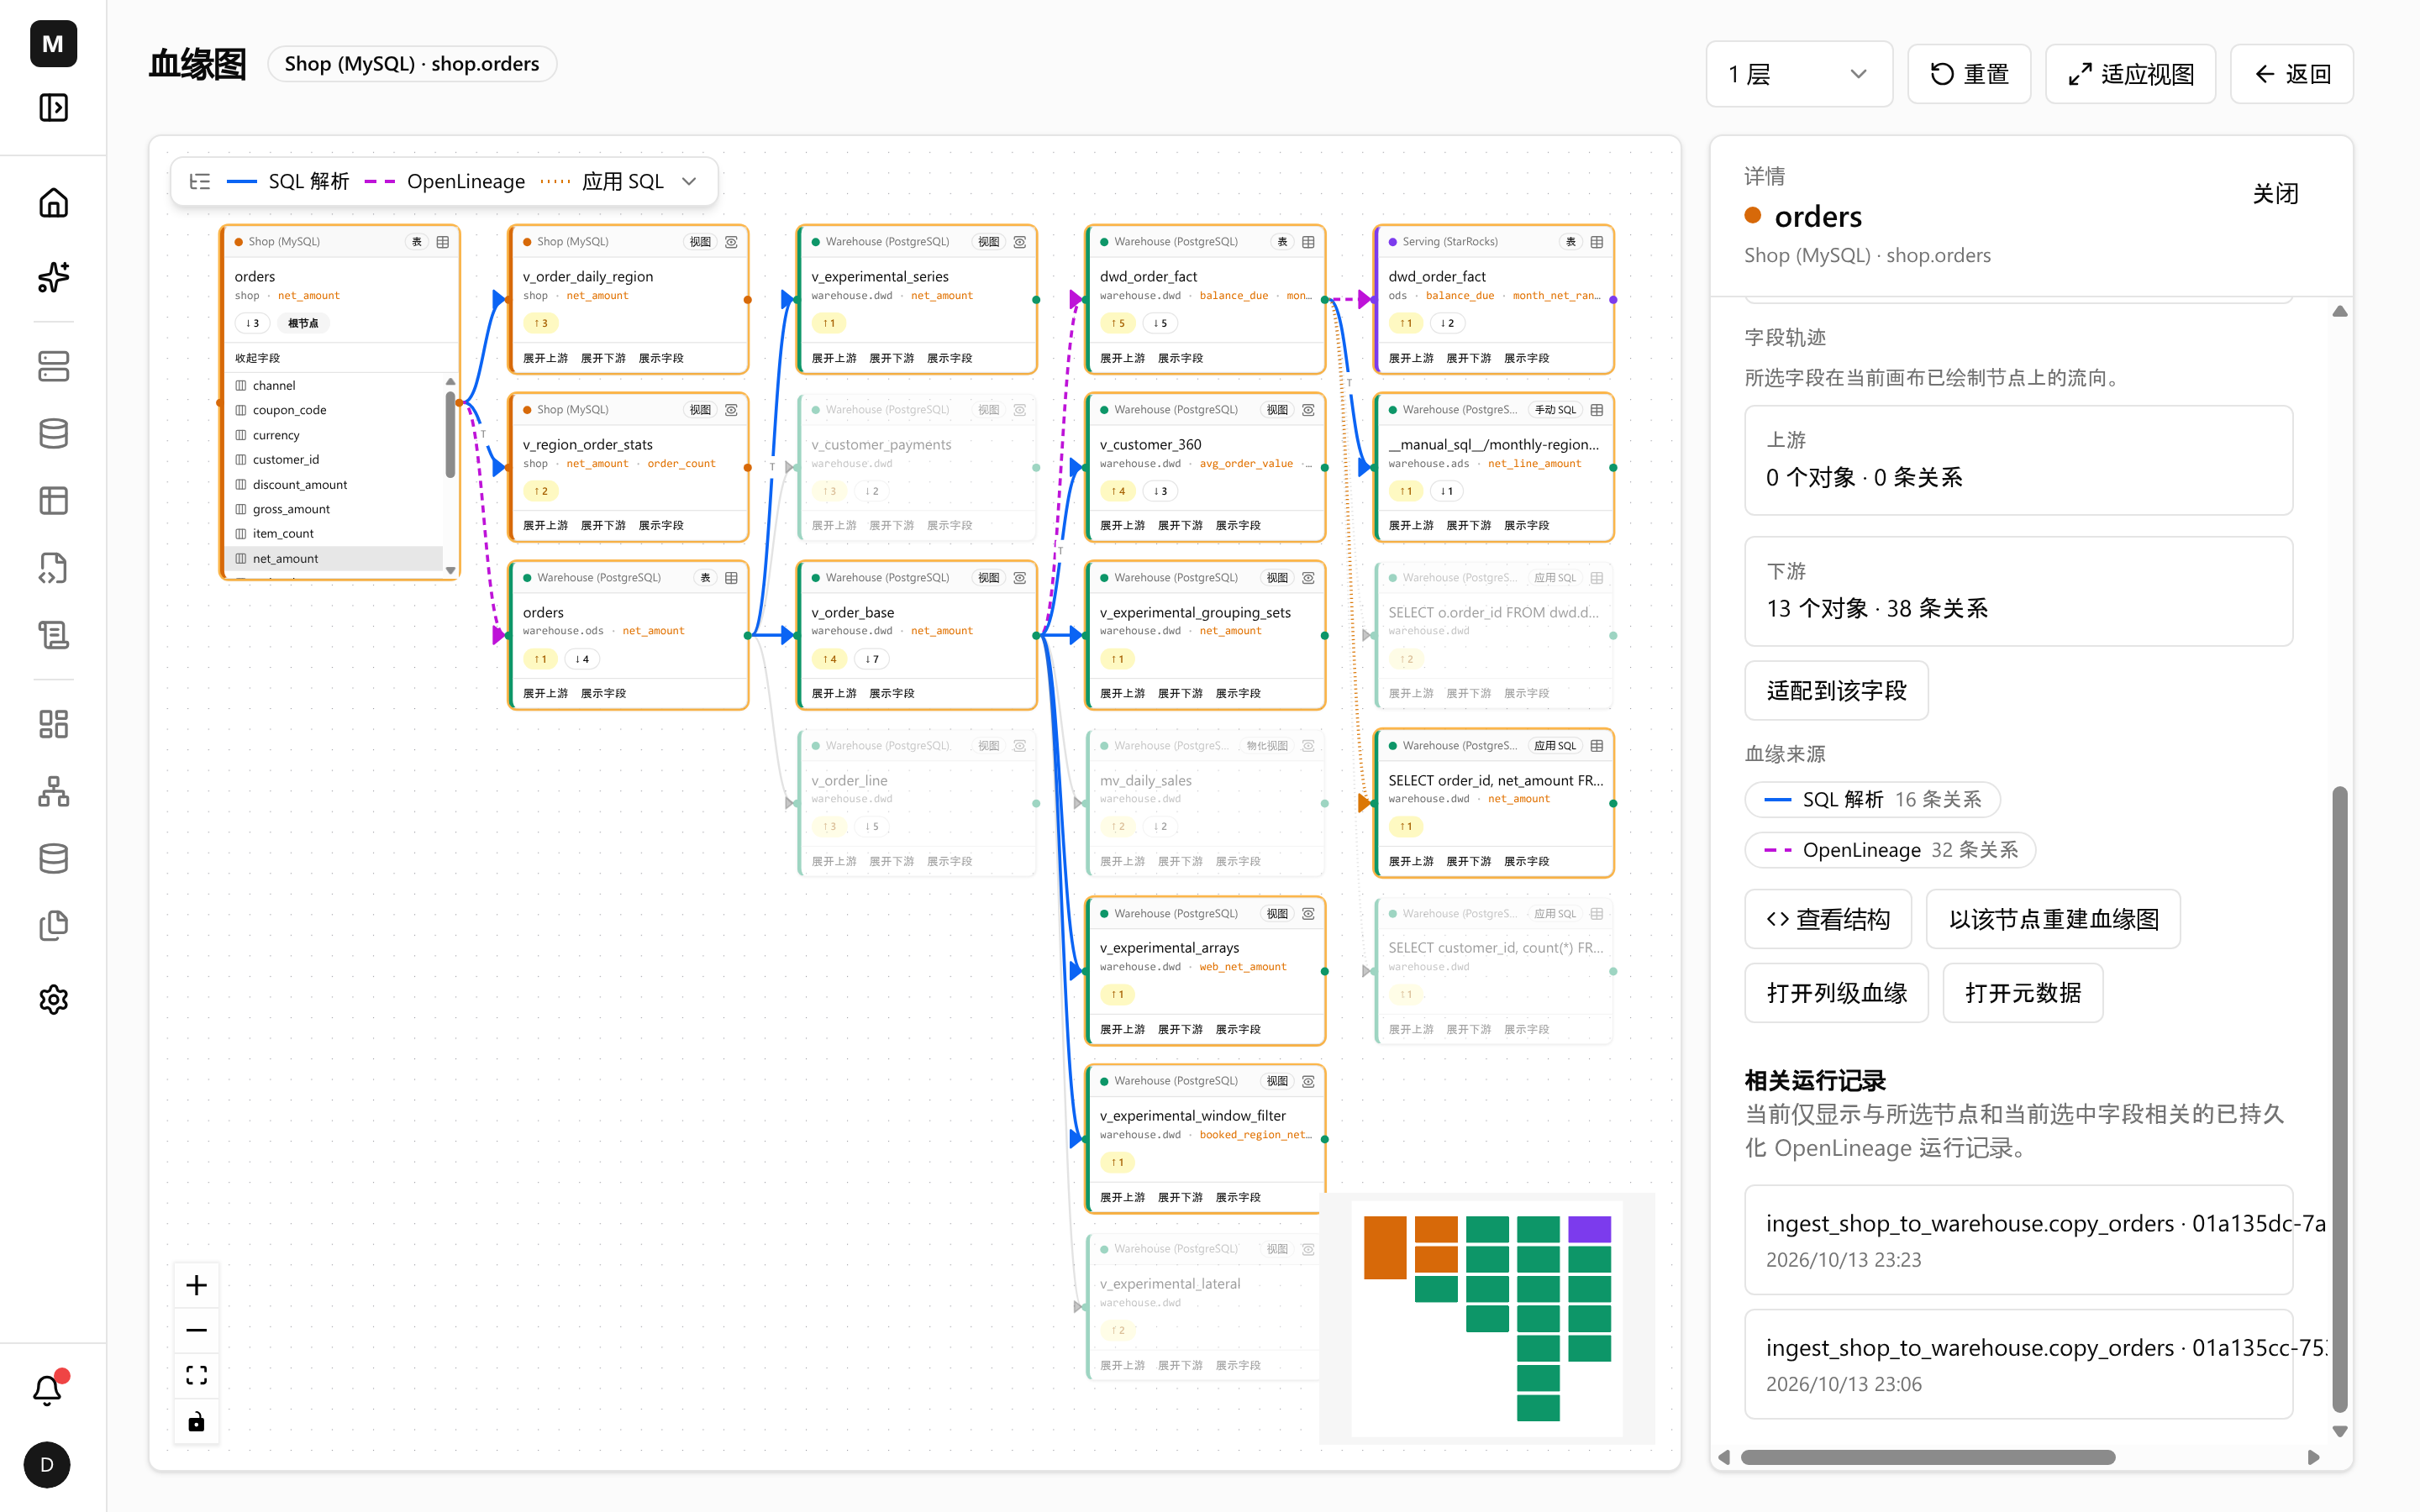Close the details panel with 关闭

[2275, 194]
